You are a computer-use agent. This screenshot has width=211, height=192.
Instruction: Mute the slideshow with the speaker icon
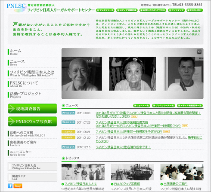(x=199, y=52)
